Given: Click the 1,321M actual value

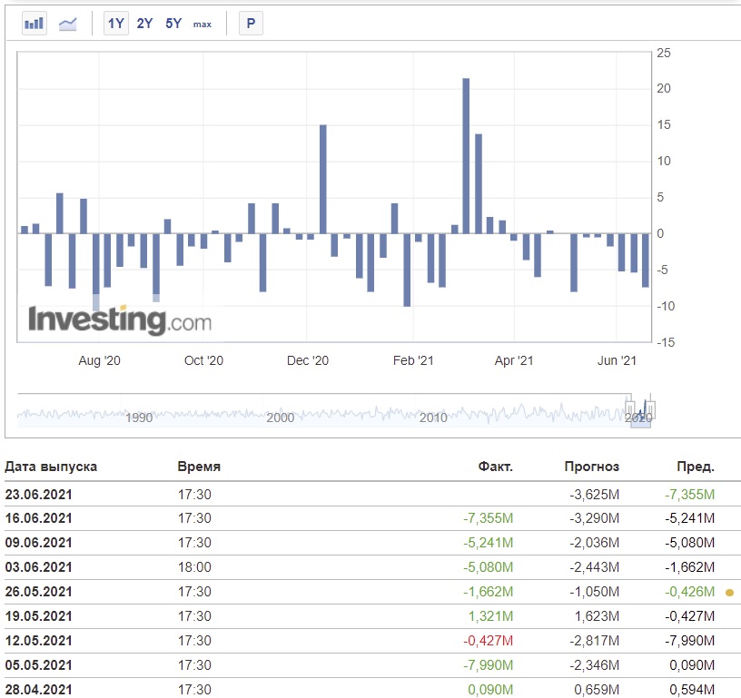Looking at the screenshot, I should coord(490,616).
